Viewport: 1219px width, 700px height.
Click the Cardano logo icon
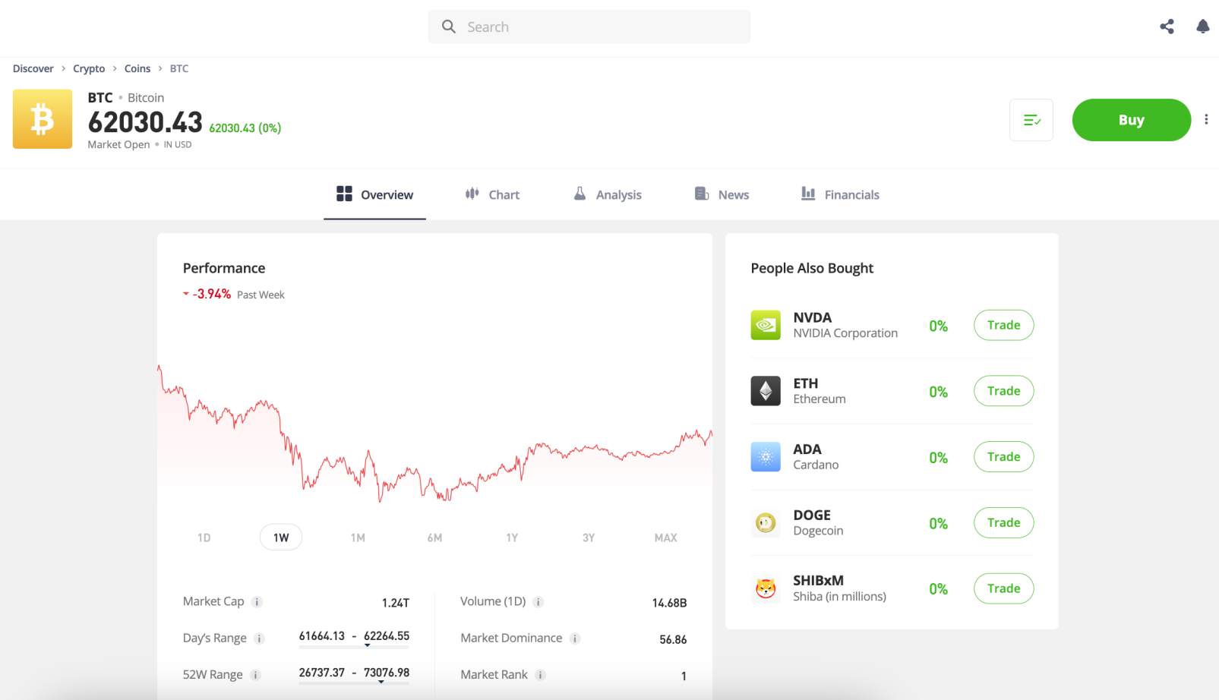click(766, 457)
